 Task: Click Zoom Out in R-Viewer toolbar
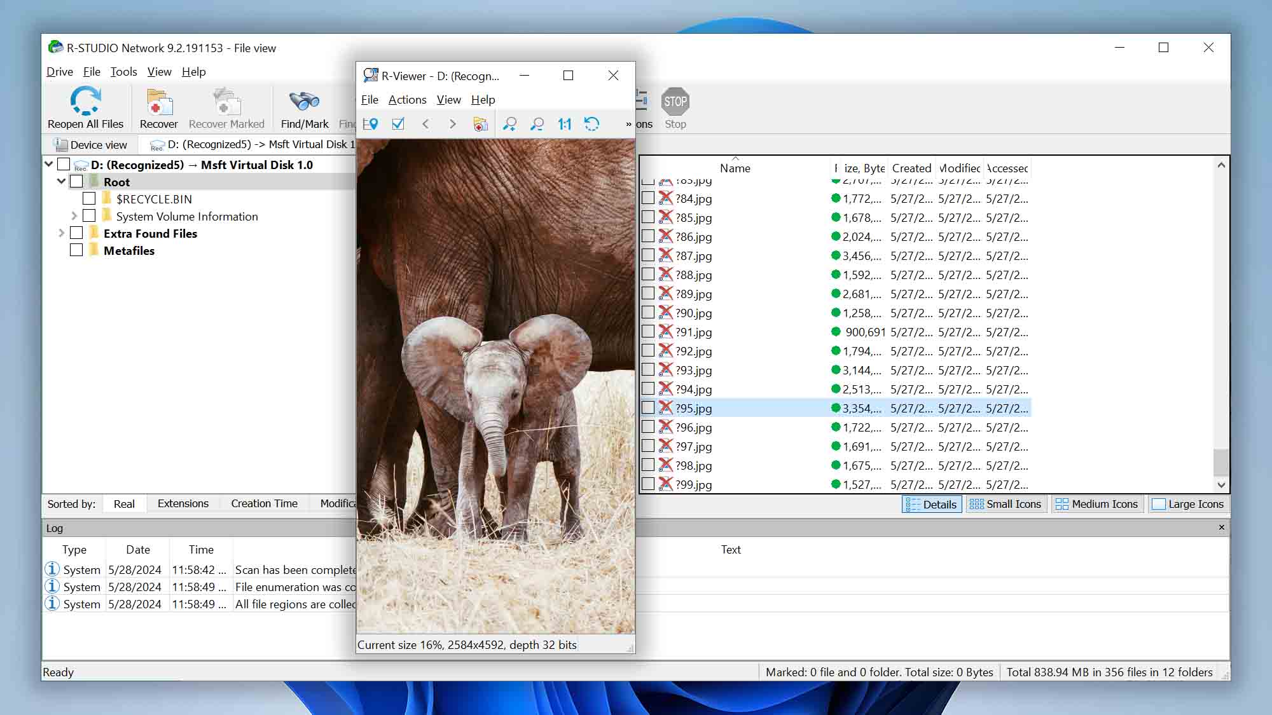537,124
